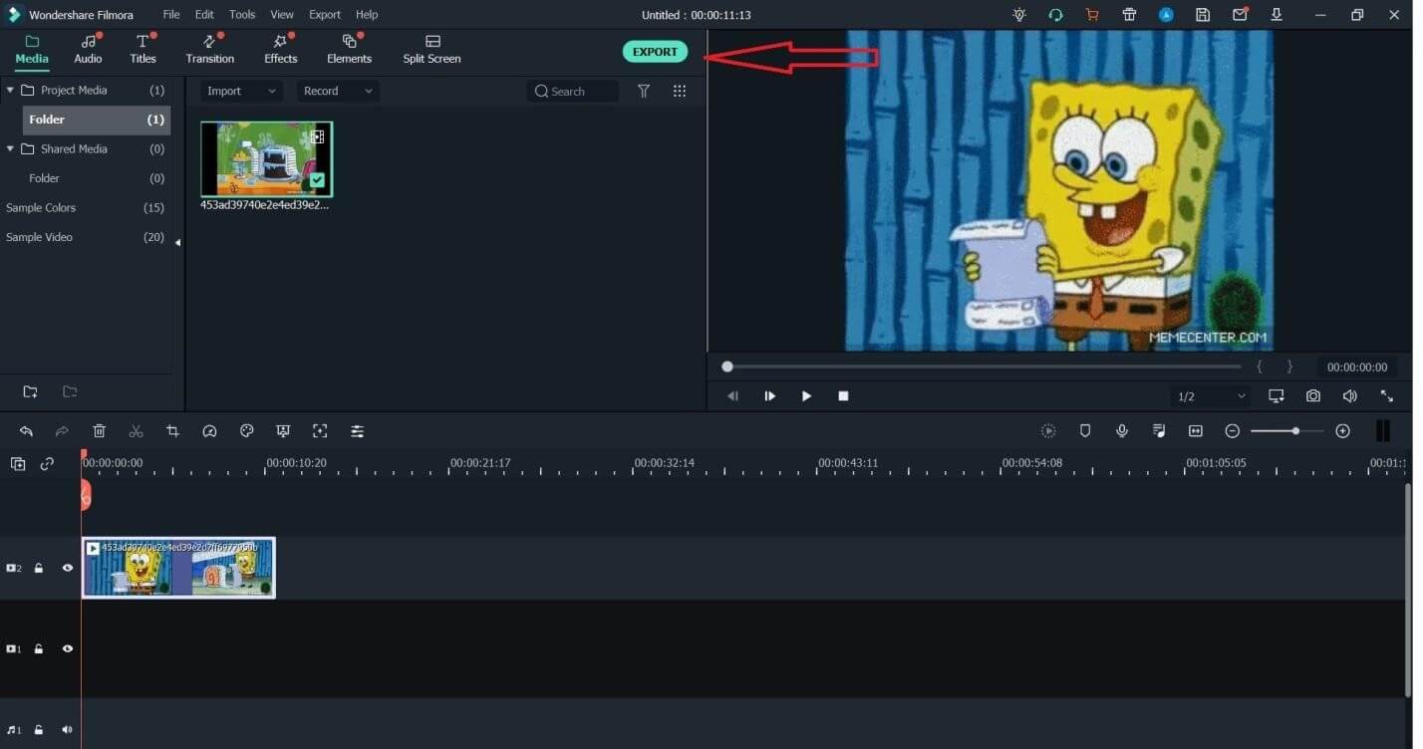Open the Import dropdown

click(241, 91)
